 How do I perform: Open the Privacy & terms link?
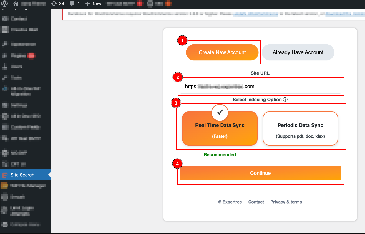(x=286, y=202)
